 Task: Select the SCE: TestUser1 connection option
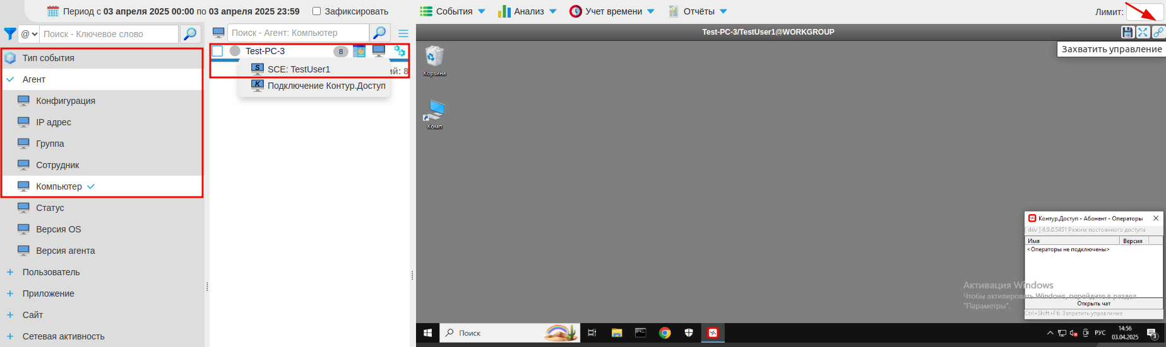point(298,69)
